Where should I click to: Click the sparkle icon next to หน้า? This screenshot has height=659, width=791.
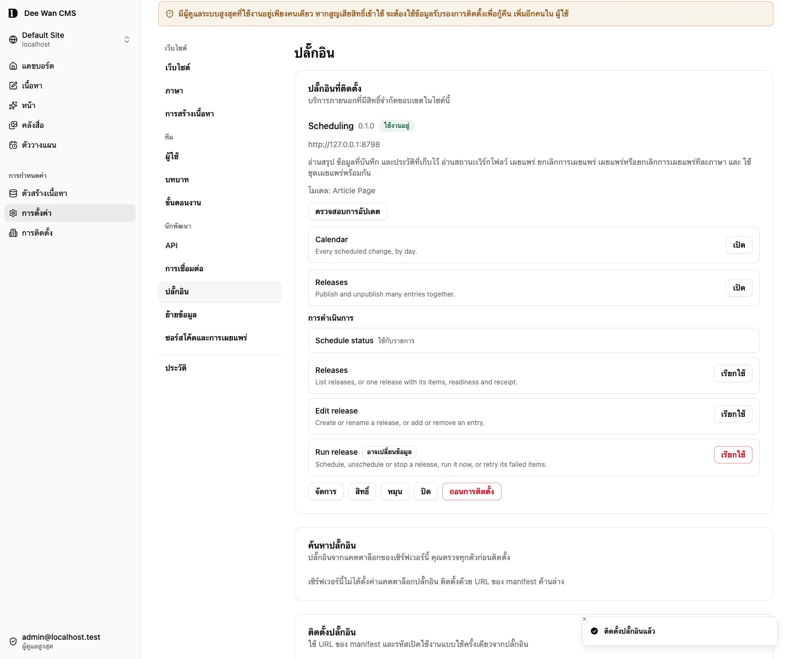[x=13, y=105]
